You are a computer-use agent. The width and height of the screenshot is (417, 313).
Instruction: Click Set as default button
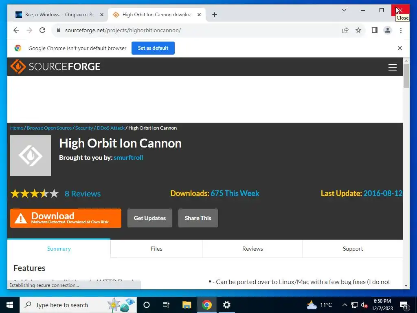[x=153, y=48]
